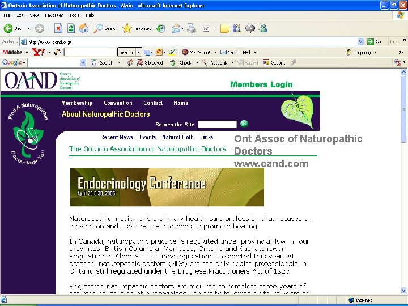
Task: Click the Shopping bag icon
Action: [349, 52]
